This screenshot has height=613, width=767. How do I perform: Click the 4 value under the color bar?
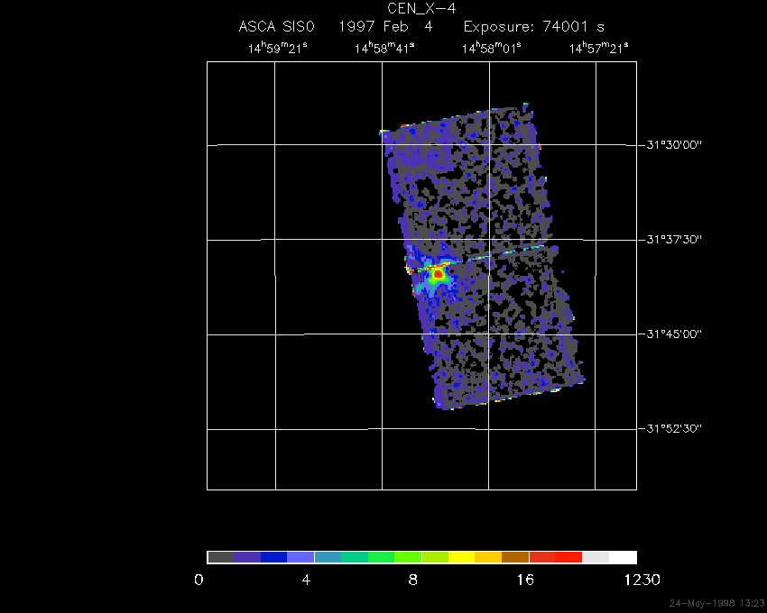306,581
